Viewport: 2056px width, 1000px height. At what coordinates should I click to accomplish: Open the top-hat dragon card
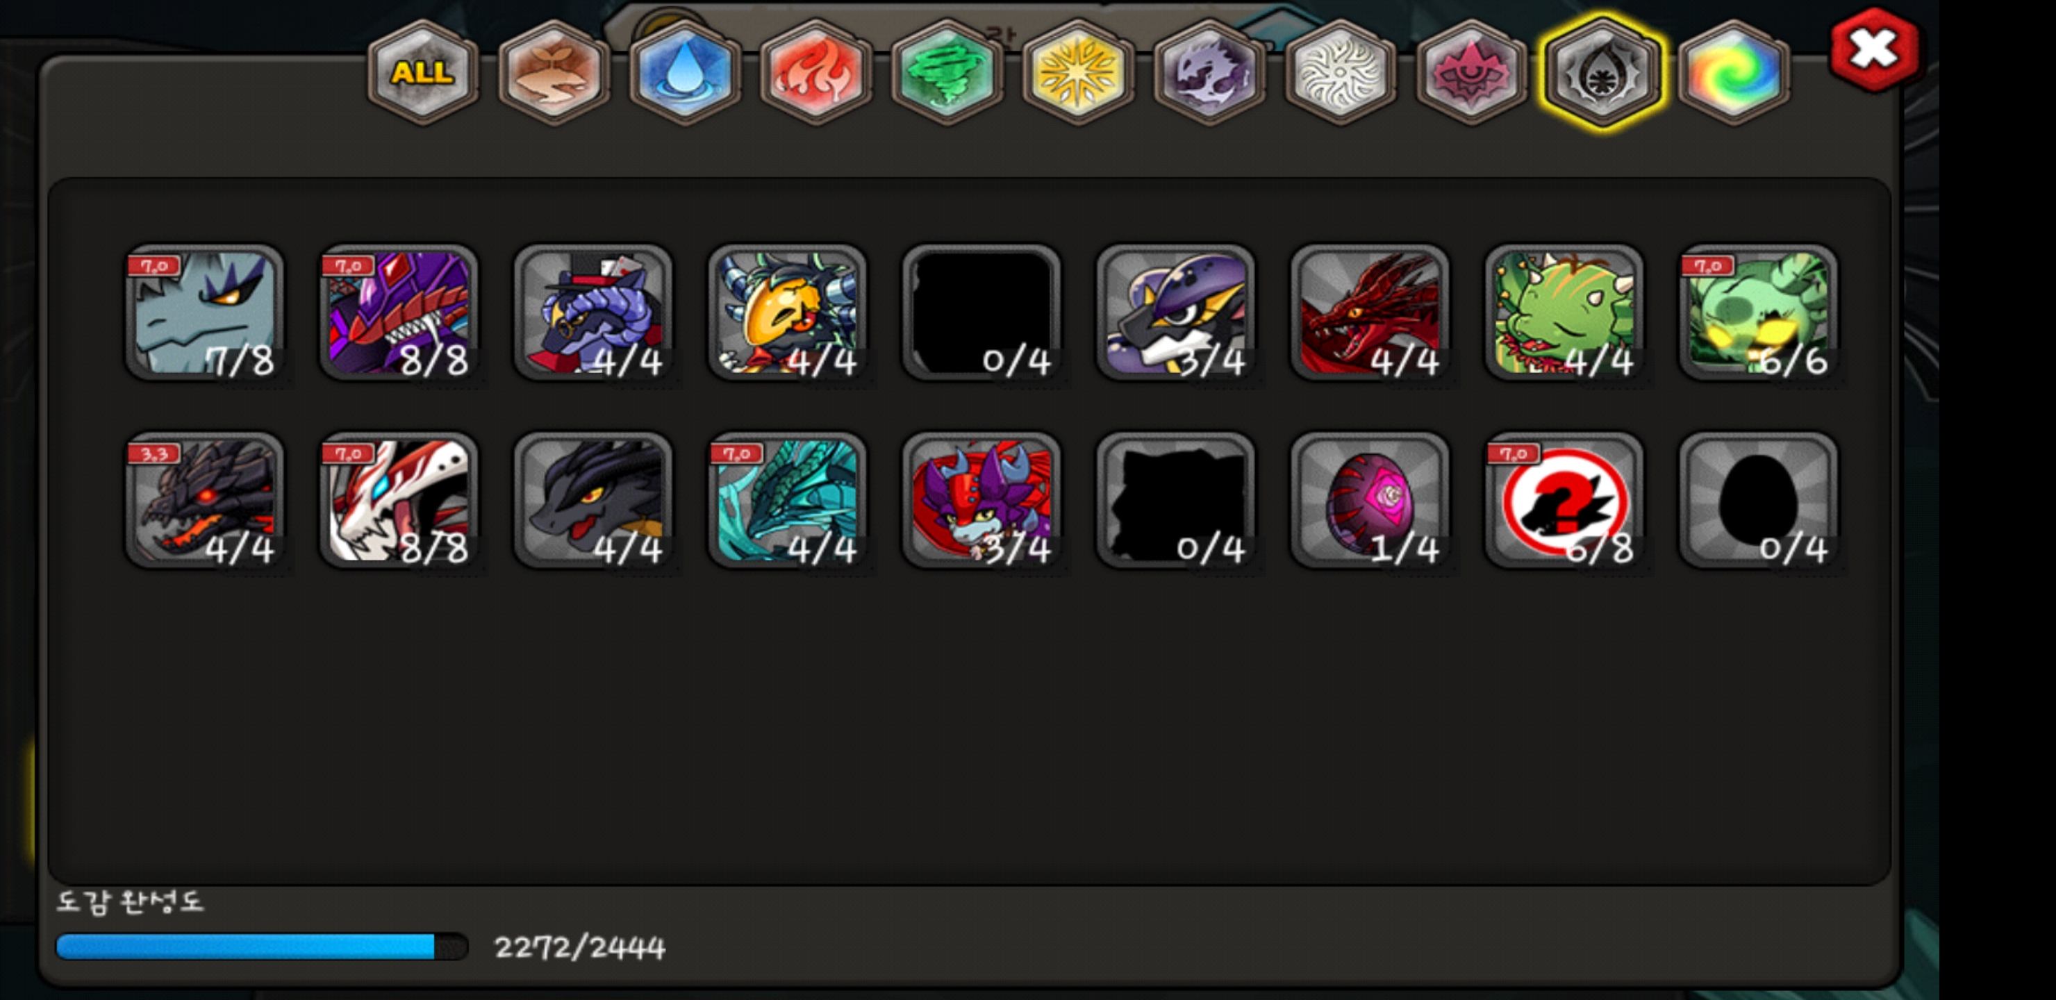593,312
